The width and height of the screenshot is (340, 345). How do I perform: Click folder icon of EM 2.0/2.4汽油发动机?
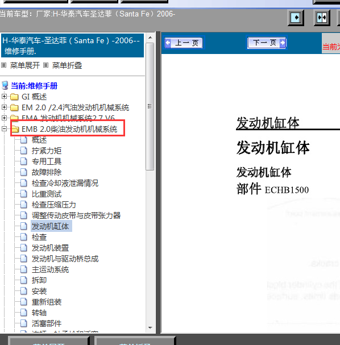[15, 107]
